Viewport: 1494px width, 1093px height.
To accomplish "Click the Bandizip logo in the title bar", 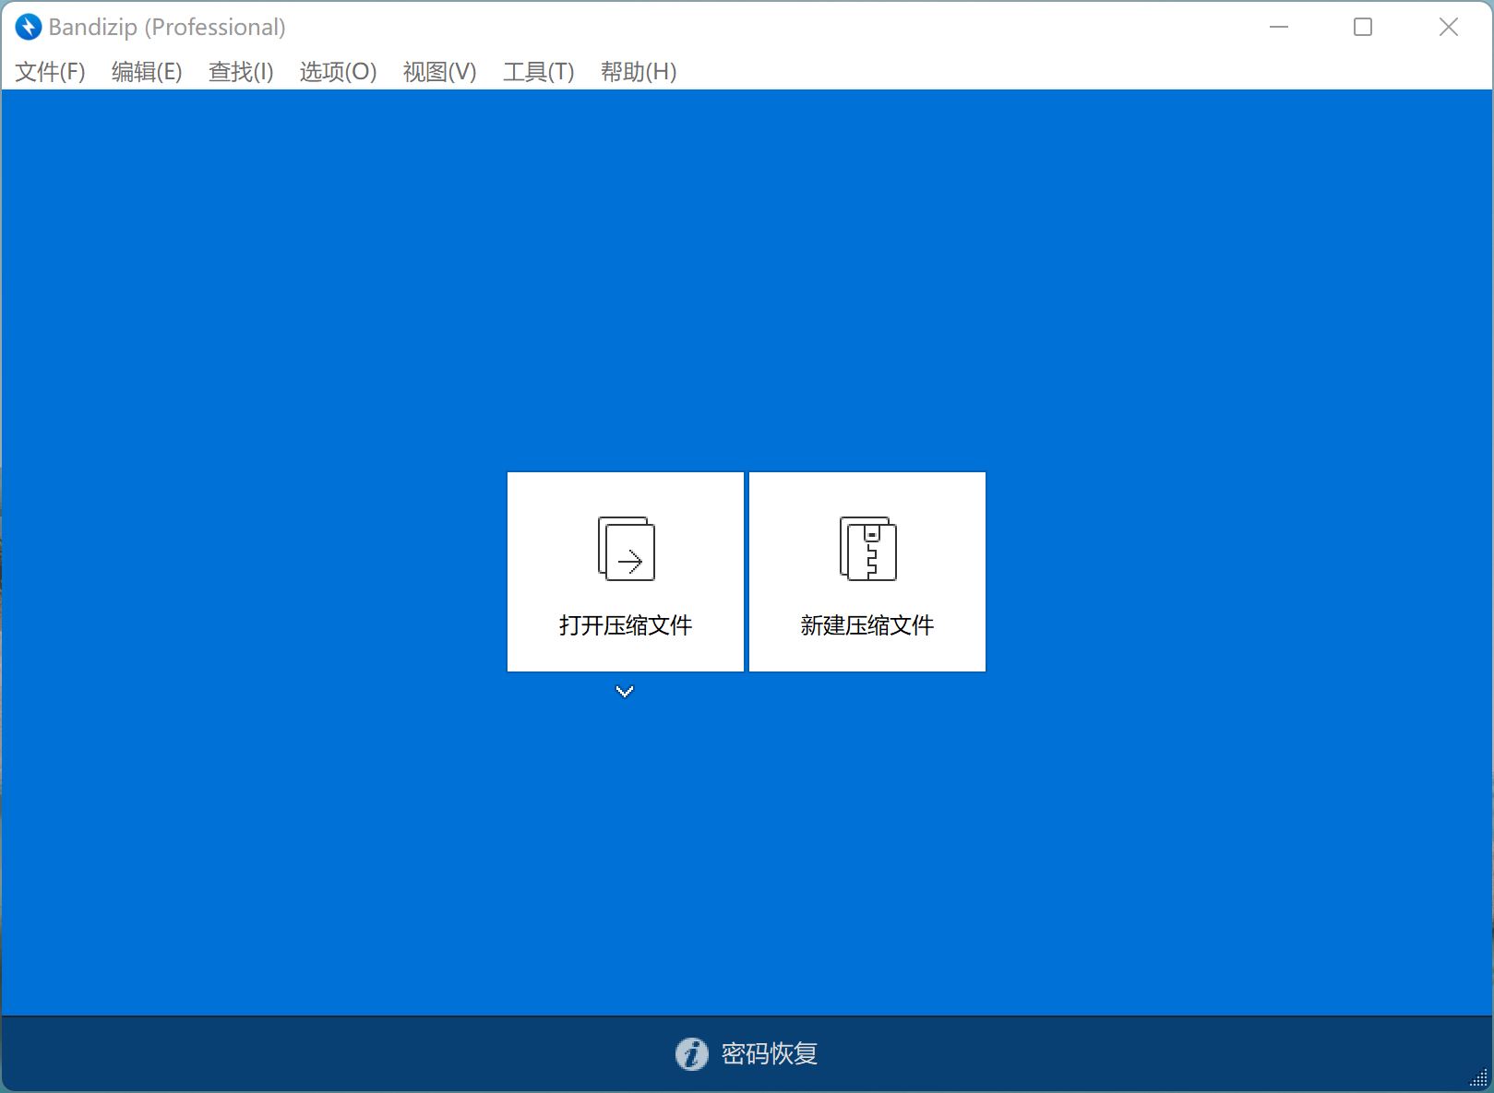I will (x=29, y=26).
